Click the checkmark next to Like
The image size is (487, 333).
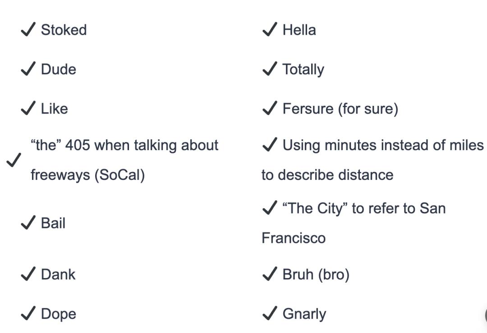click(x=28, y=109)
